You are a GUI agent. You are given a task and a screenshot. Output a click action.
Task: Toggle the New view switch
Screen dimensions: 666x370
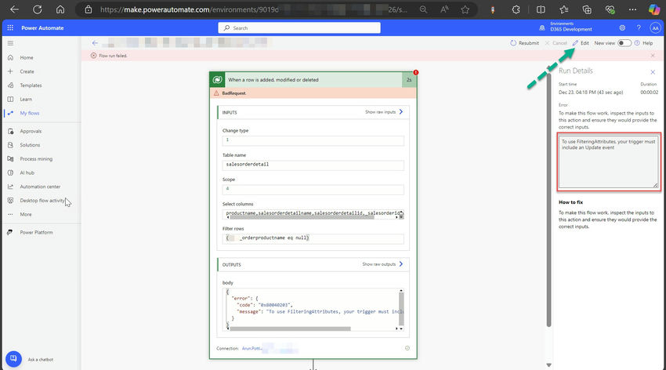click(x=624, y=43)
